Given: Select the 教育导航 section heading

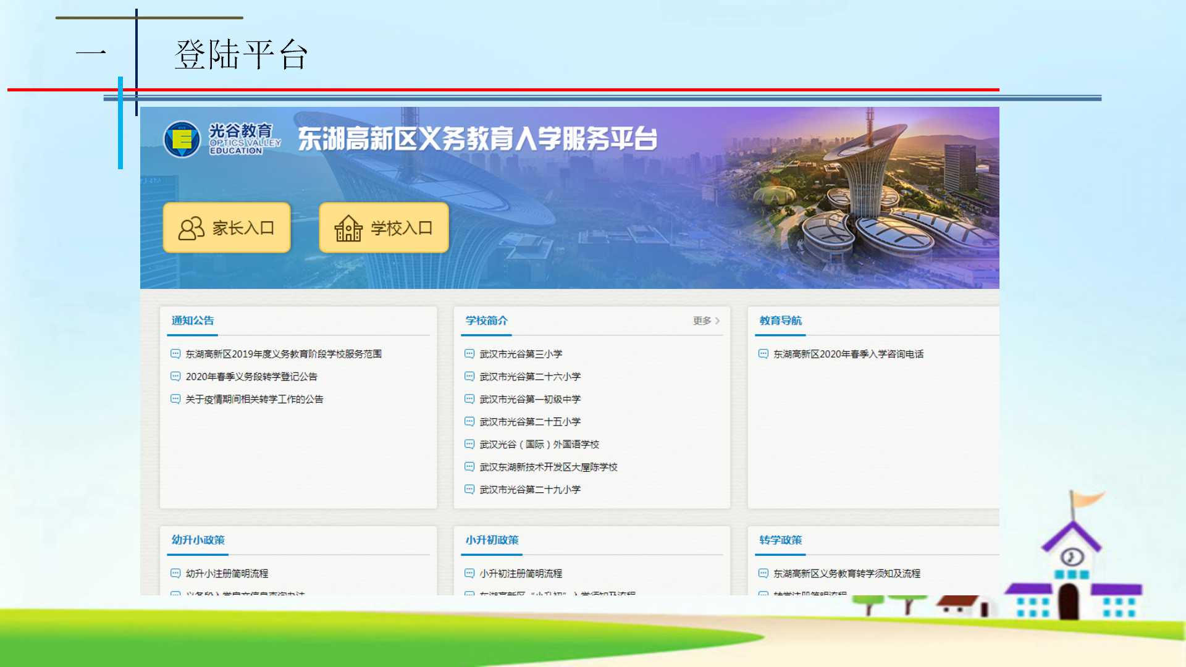Looking at the screenshot, I should pos(781,321).
